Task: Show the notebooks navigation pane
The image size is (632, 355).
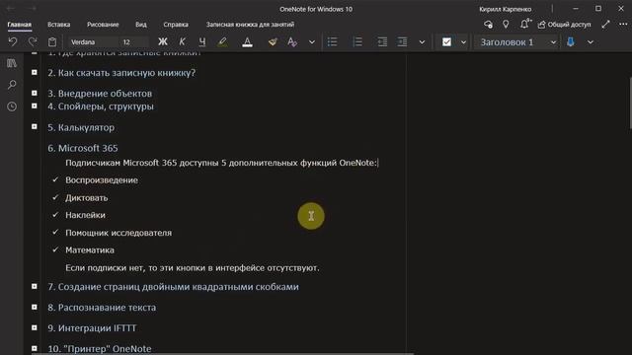Action: tap(12, 63)
